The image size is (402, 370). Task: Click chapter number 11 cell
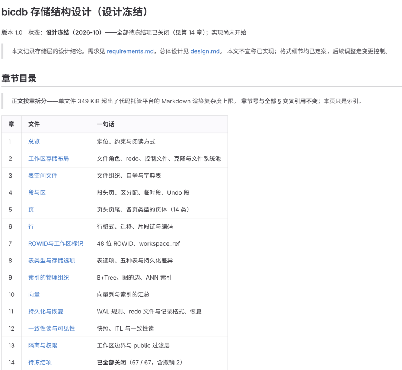point(11,312)
